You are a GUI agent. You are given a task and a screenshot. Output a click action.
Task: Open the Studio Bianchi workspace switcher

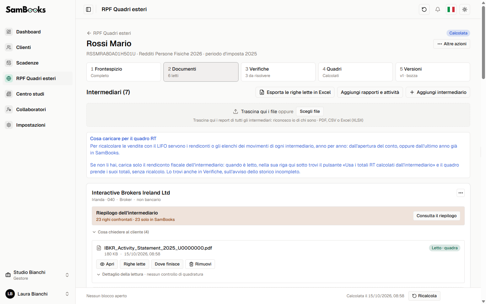[x=37, y=275]
